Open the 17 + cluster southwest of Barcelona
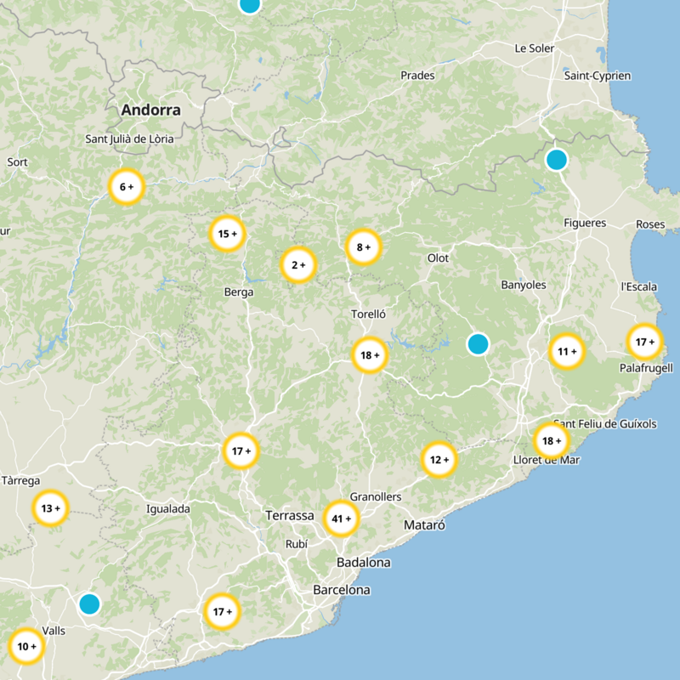The height and width of the screenshot is (680, 680). pyautogui.click(x=222, y=611)
